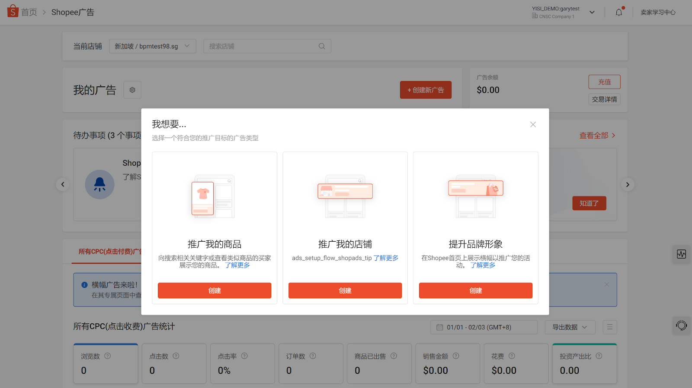Select the 点击数 metric card

[x=174, y=363]
